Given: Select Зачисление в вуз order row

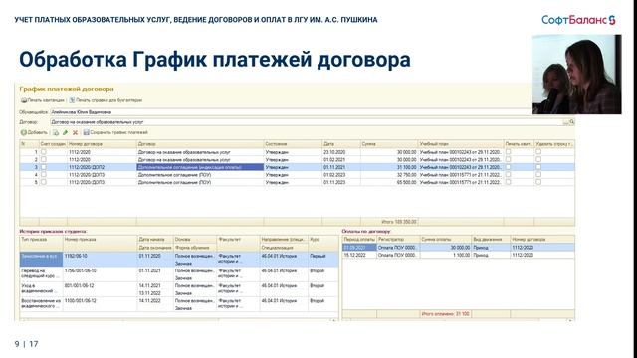Looking at the screenshot, I should 179,260.
